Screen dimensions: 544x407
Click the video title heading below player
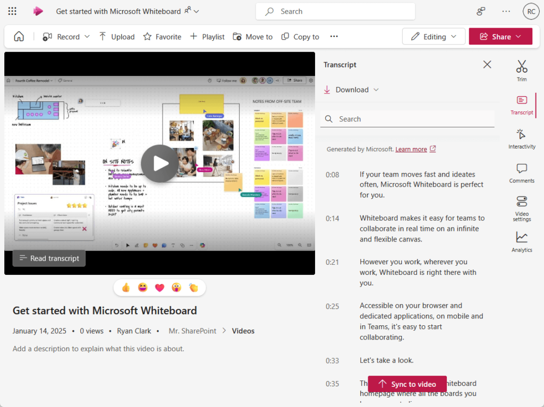105,310
